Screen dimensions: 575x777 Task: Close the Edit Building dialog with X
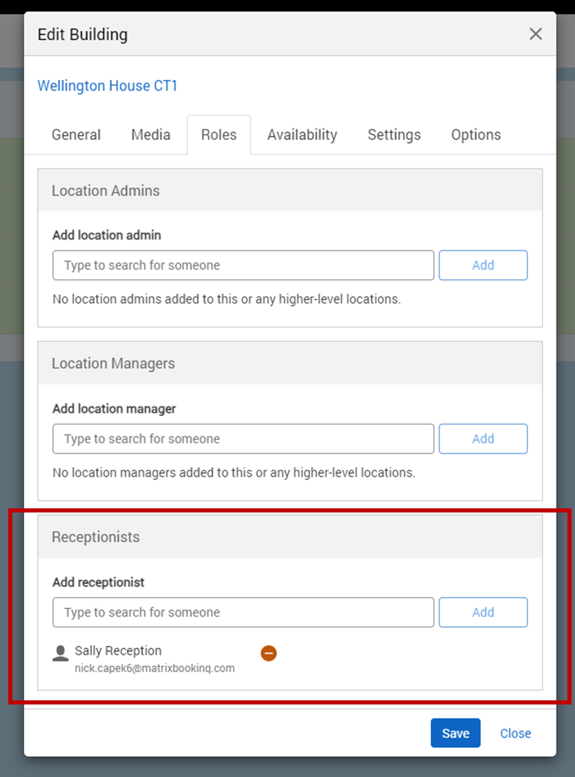pyautogui.click(x=536, y=34)
